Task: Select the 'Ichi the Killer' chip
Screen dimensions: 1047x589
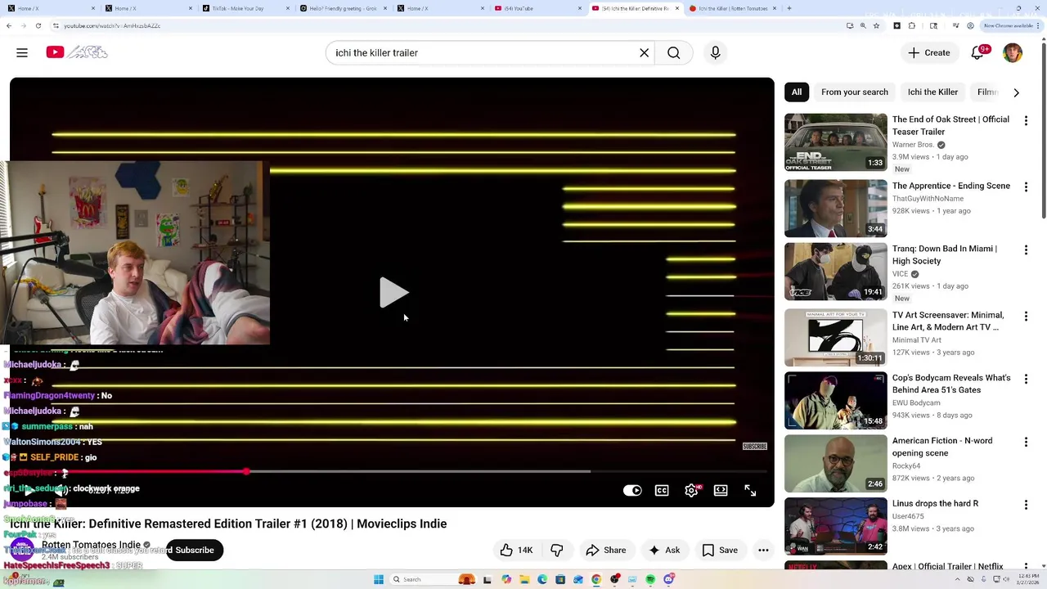Action: pos(932,92)
